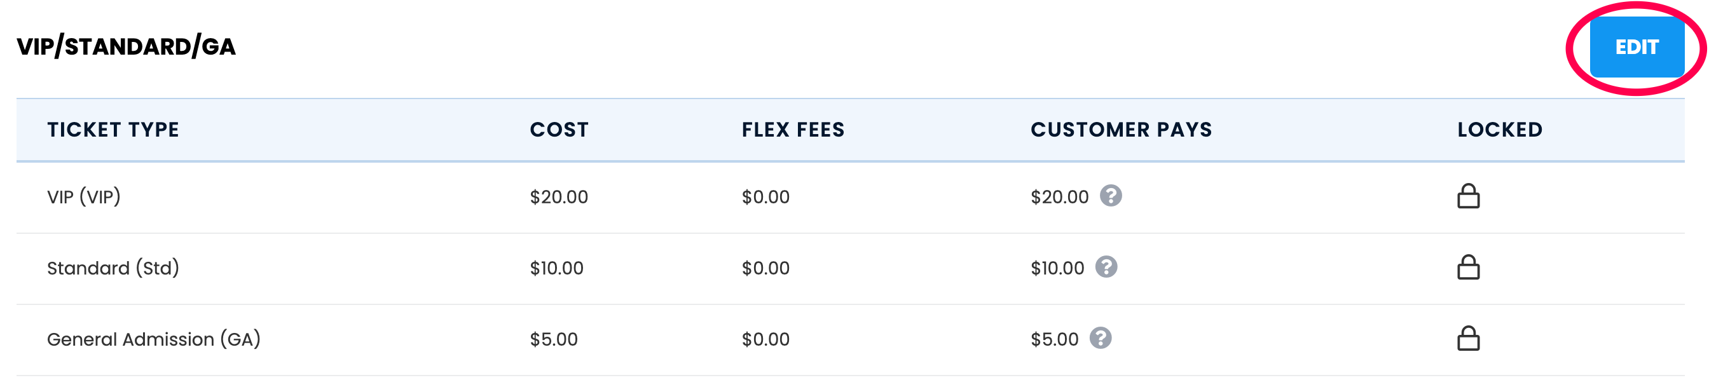Select the Standard (Std) ticket row
The image size is (1709, 380).
pyautogui.click(x=851, y=269)
